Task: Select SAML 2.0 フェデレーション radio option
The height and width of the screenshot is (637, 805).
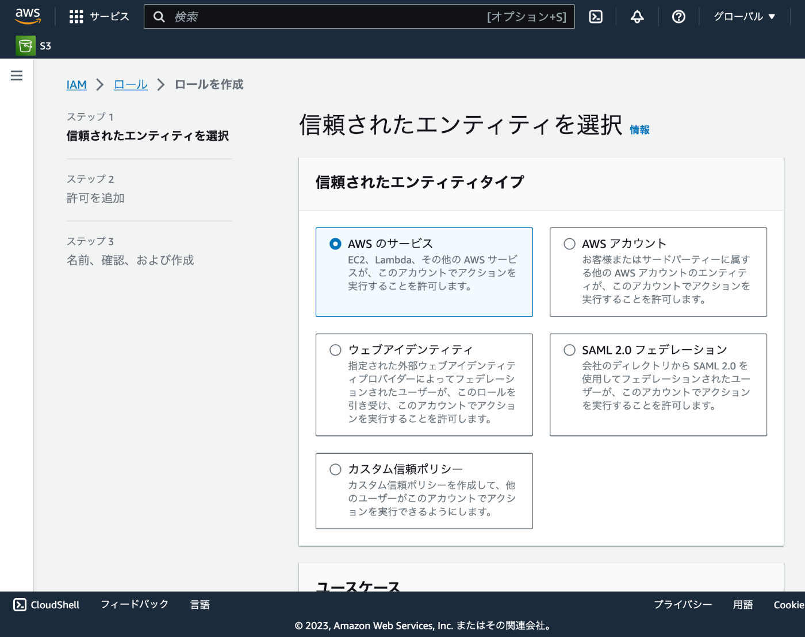Action: pyautogui.click(x=569, y=350)
